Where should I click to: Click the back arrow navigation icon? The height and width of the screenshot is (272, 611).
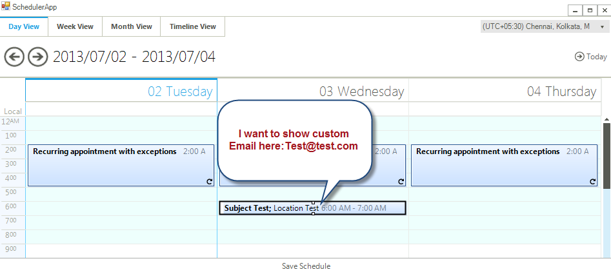point(14,57)
